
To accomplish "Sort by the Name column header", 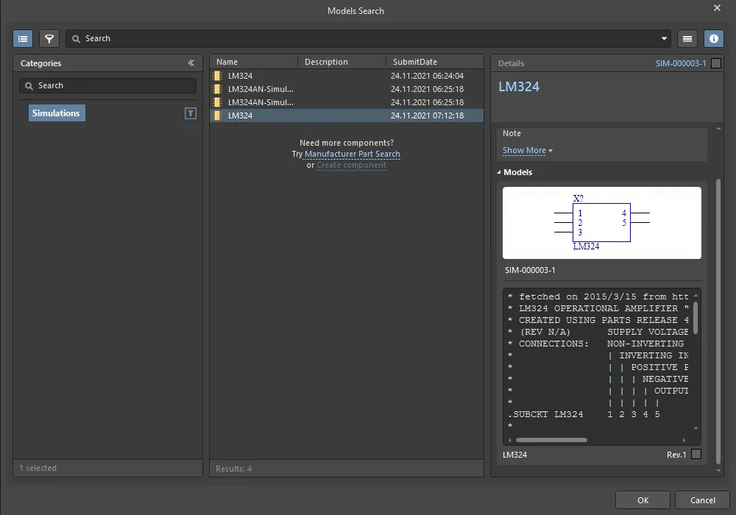I will click(x=227, y=63).
